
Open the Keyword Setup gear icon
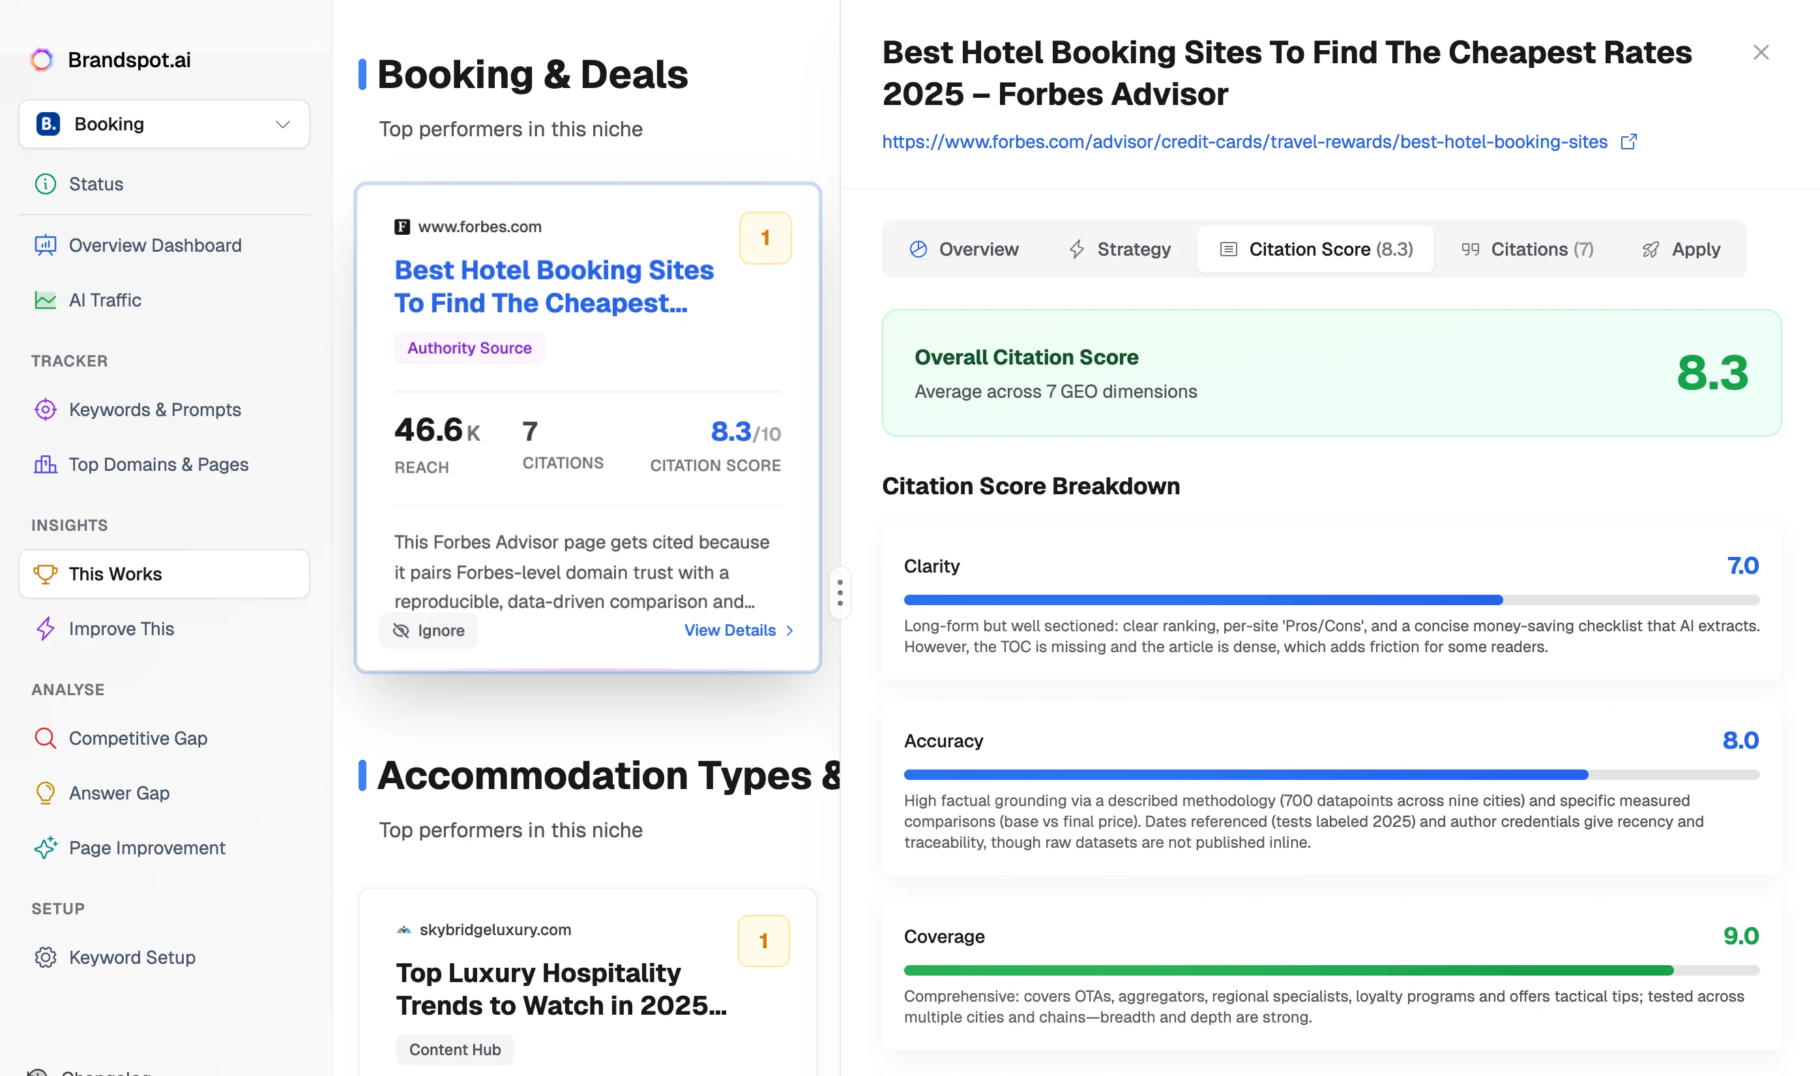[45, 957]
